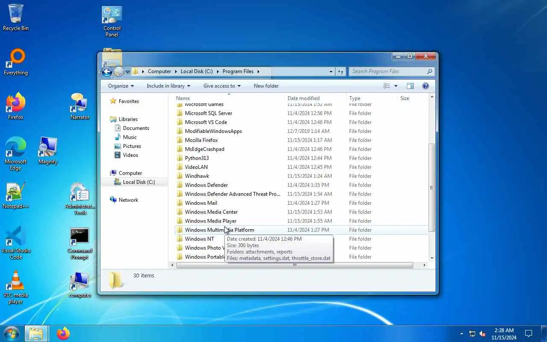Expand the arrow after Local Disk (C:) breadcrumb
Screen dimensions: 547x342
click(x=218, y=71)
